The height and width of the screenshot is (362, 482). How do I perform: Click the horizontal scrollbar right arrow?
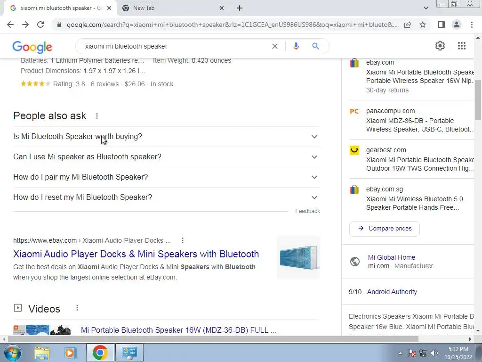pyautogui.click(x=470, y=339)
